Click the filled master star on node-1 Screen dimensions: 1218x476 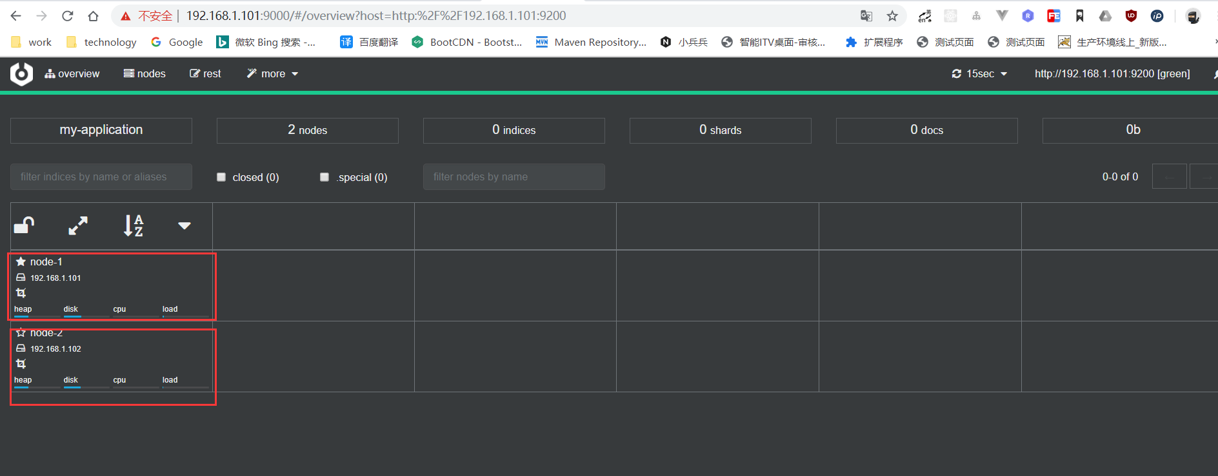coord(21,262)
